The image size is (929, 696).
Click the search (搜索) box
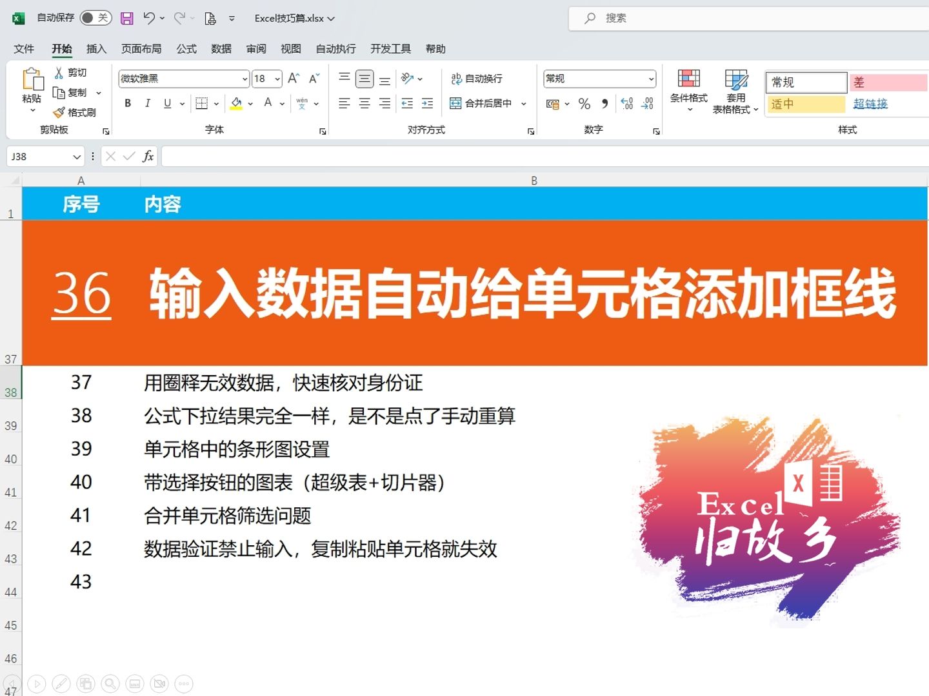(748, 18)
